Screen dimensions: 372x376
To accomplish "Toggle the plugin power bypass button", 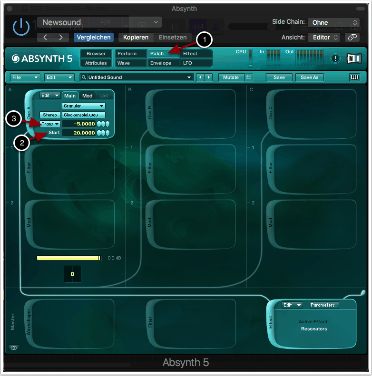I will click(x=21, y=28).
